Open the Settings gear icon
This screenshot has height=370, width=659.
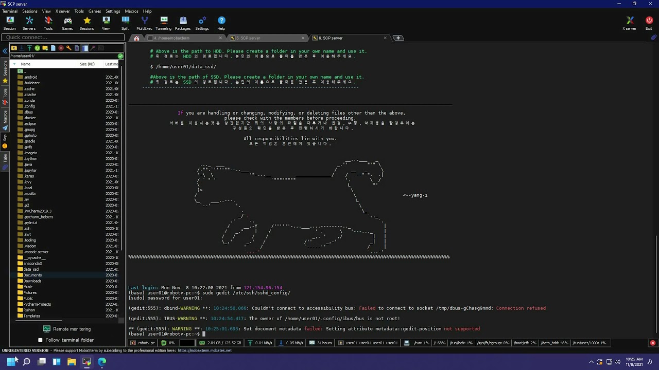tap(202, 23)
